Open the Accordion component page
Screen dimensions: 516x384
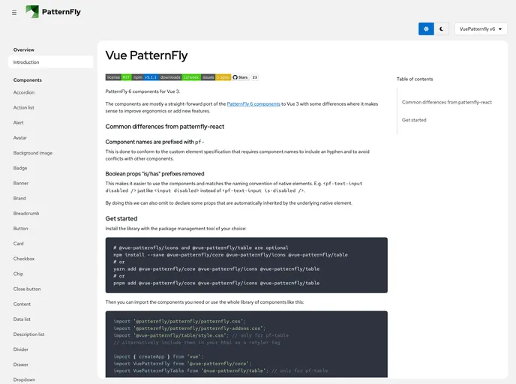coord(24,92)
